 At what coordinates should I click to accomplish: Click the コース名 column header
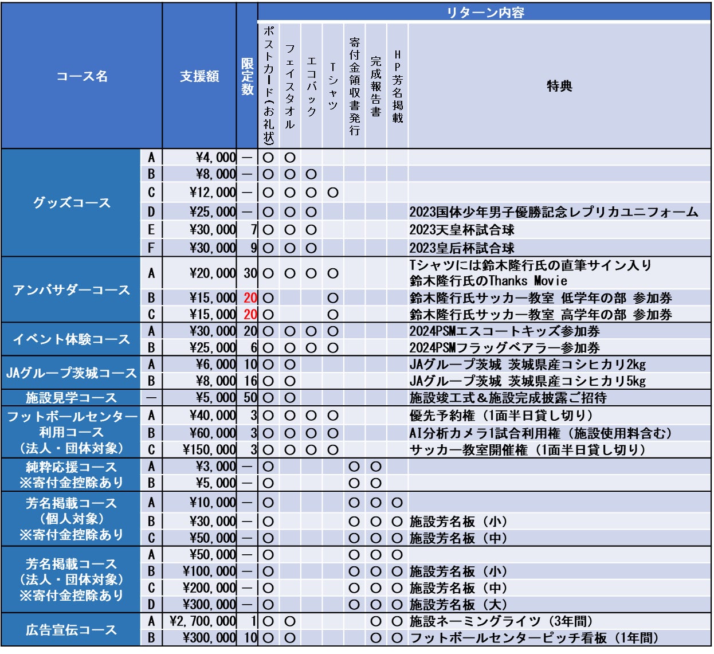[82, 76]
